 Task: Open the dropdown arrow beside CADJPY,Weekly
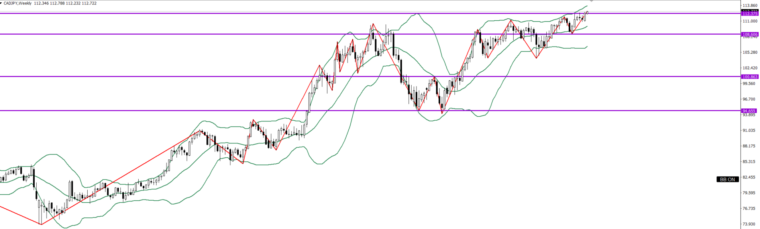[2, 3]
